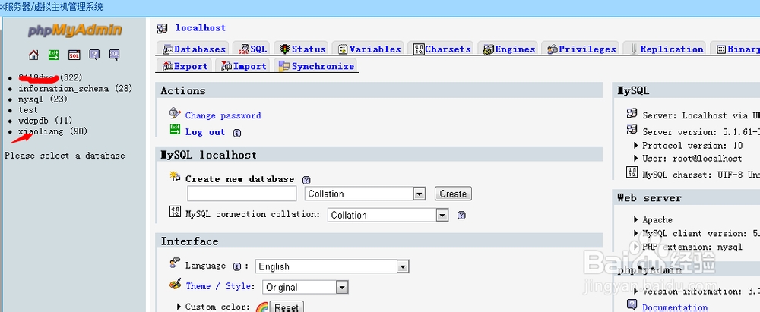The width and height of the screenshot is (760, 312).
Task: Click the info icon next to Log out
Action: point(236,133)
